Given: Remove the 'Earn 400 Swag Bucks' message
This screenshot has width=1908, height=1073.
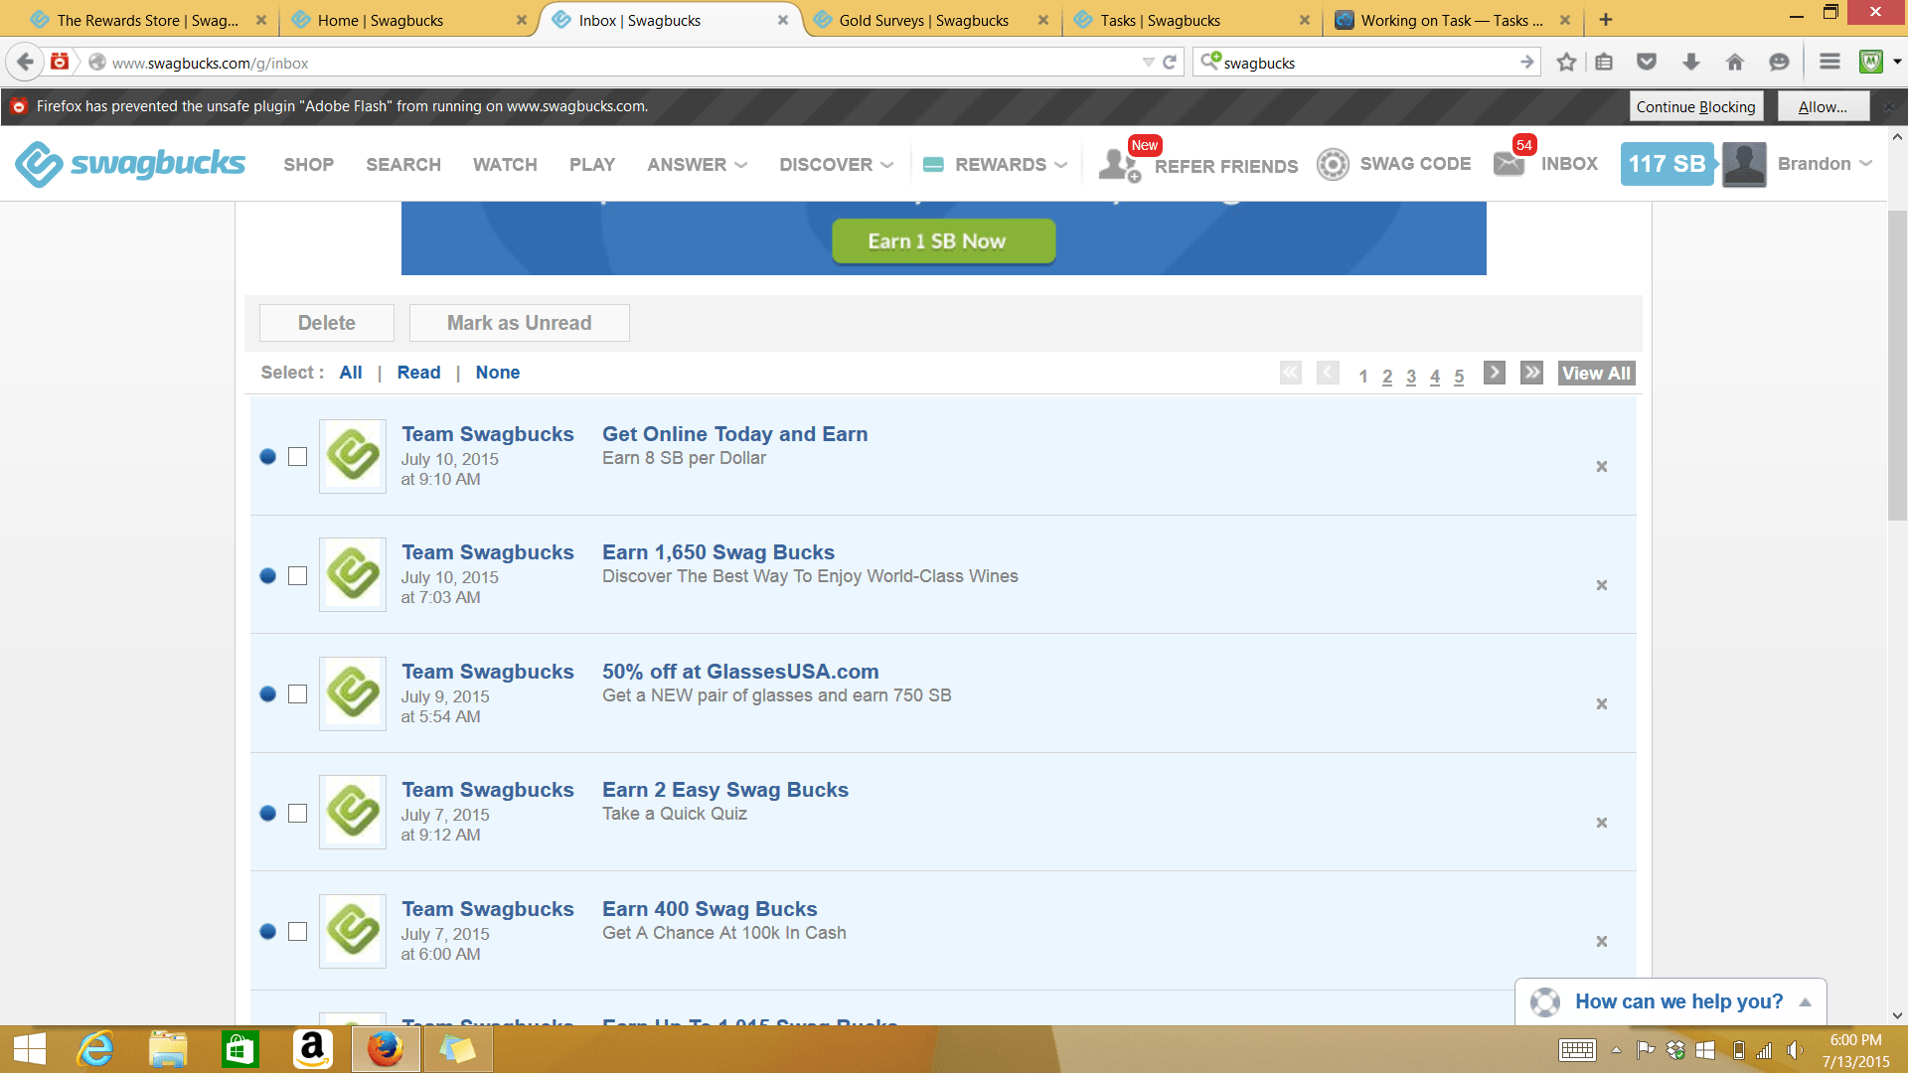Looking at the screenshot, I should click(1602, 941).
